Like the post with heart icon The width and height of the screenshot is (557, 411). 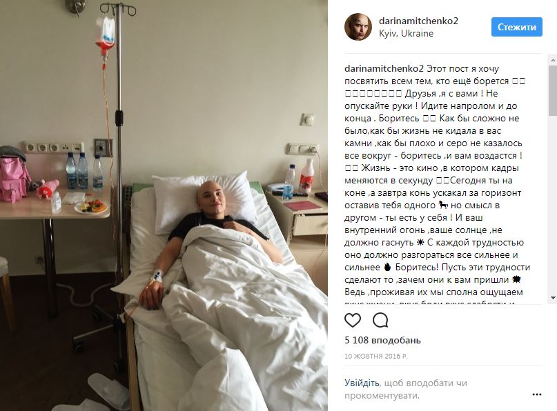(x=353, y=320)
